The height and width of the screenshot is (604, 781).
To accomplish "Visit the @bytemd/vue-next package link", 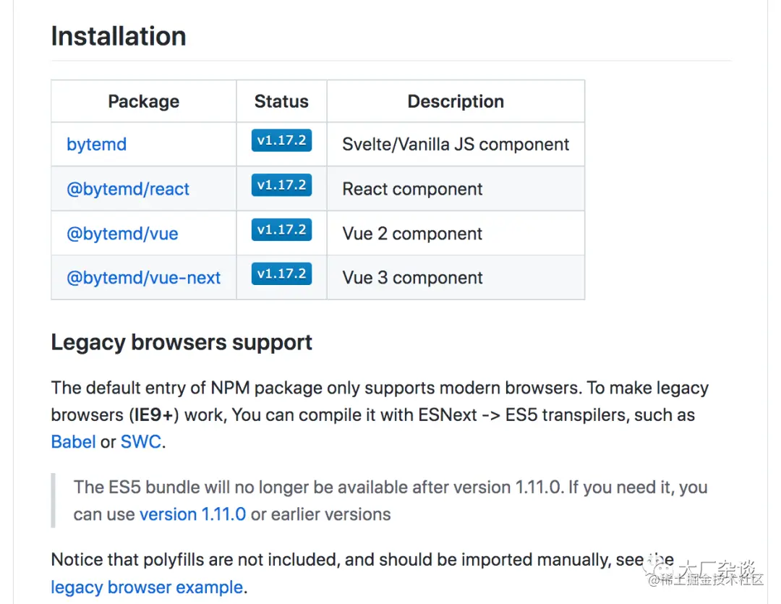I will (x=143, y=278).
